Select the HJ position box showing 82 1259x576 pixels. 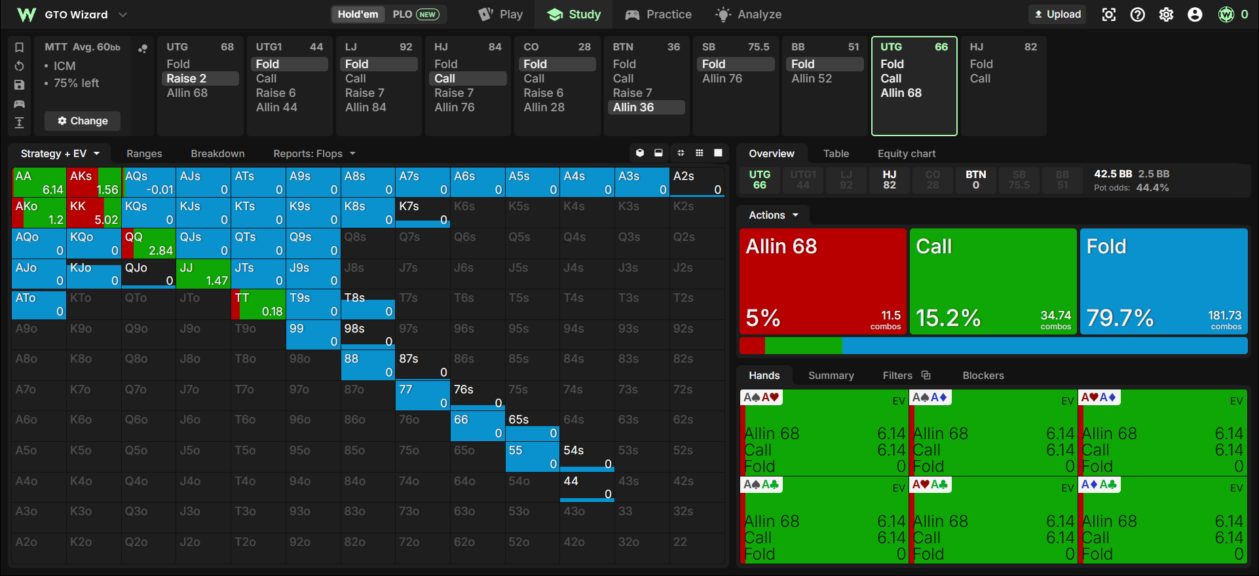890,180
